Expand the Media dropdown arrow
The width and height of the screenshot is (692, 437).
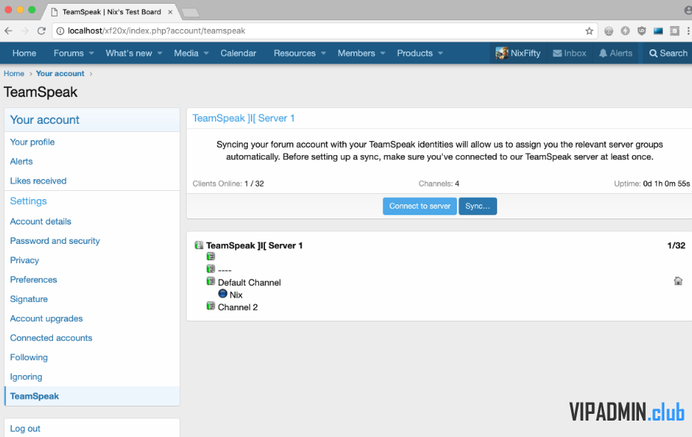coord(206,54)
